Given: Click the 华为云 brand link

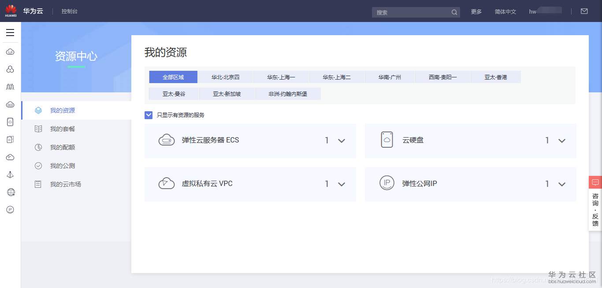Looking at the screenshot, I should click(x=33, y=11).
